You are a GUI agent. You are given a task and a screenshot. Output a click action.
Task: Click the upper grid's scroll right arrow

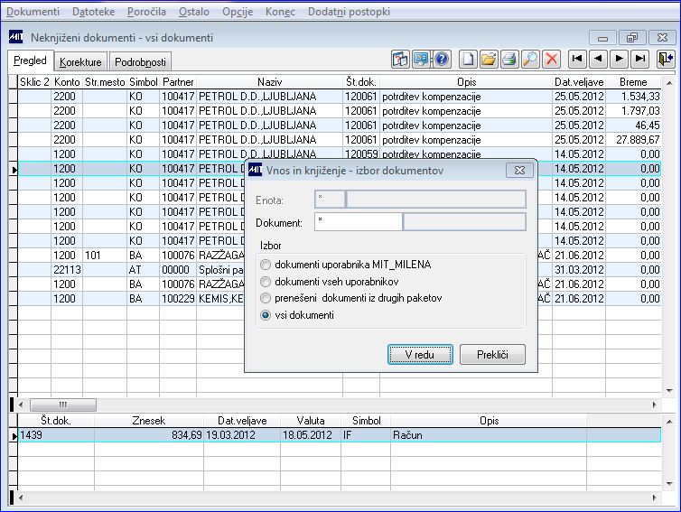tap(655, 405)
